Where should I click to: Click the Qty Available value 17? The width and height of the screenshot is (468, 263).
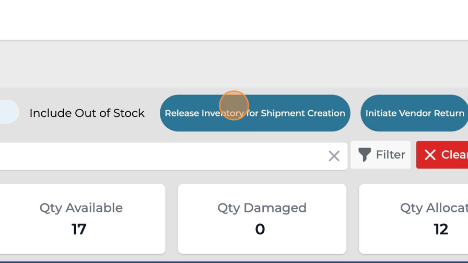[79, 230]
